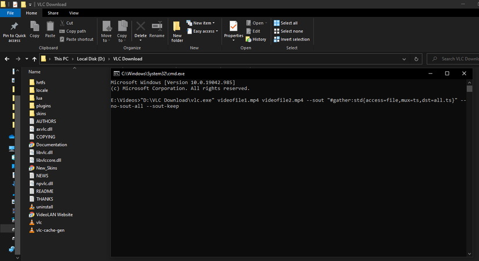This screenshot has width=479, height=261.
Task: Click the Search VLC Download field
Action: point(459,59)
